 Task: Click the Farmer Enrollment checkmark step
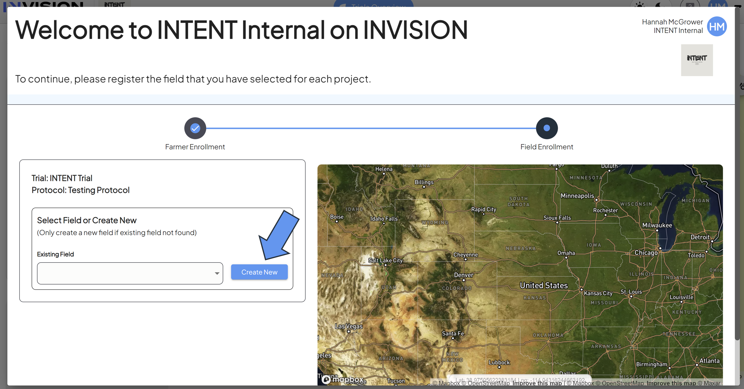click(195, 128)
